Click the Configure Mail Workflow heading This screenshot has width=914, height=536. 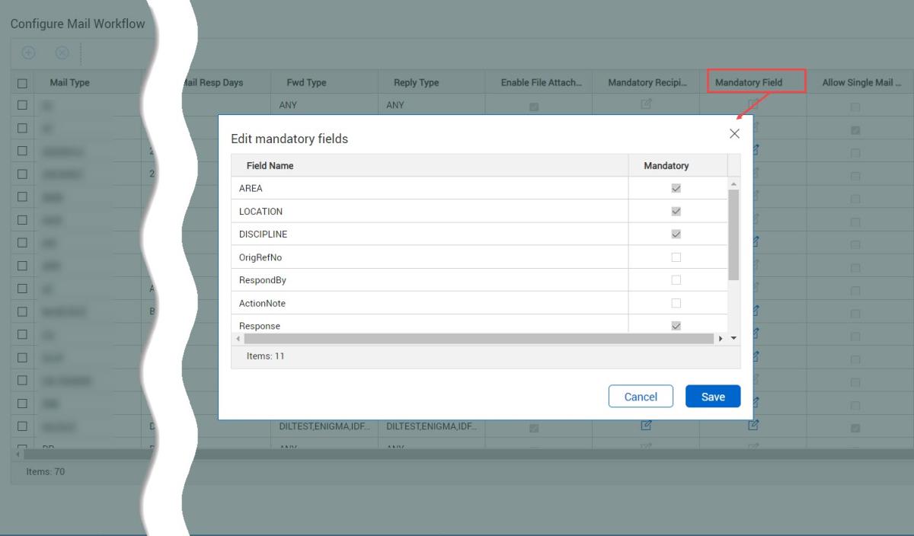click(78, 24)
